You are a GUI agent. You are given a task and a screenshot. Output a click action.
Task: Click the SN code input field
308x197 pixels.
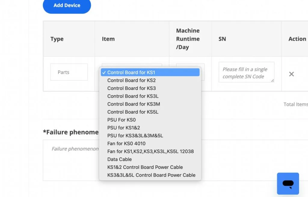tap(246, 72)
